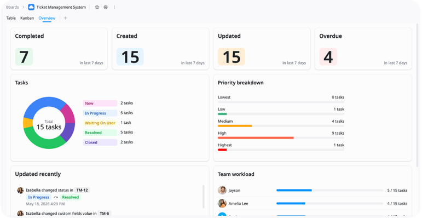The height and width of the screenshot is (218, 422).
Task: Click the '15 tasks' total in donut center
Action: click(x=49, y=127)
